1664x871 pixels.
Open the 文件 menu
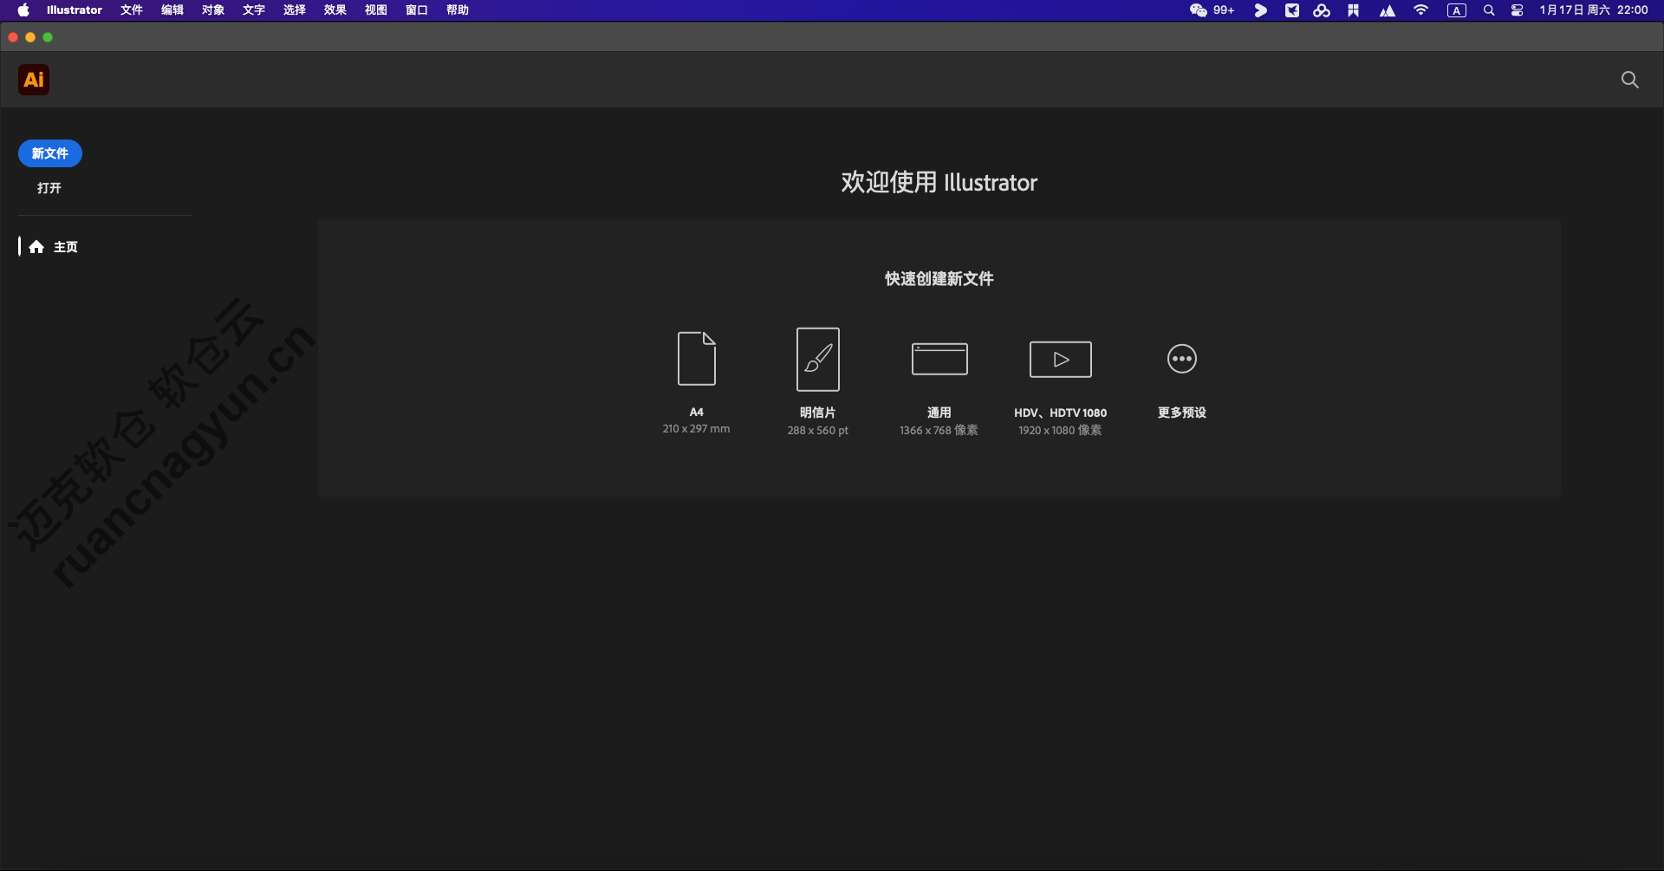tap(131, 10)
